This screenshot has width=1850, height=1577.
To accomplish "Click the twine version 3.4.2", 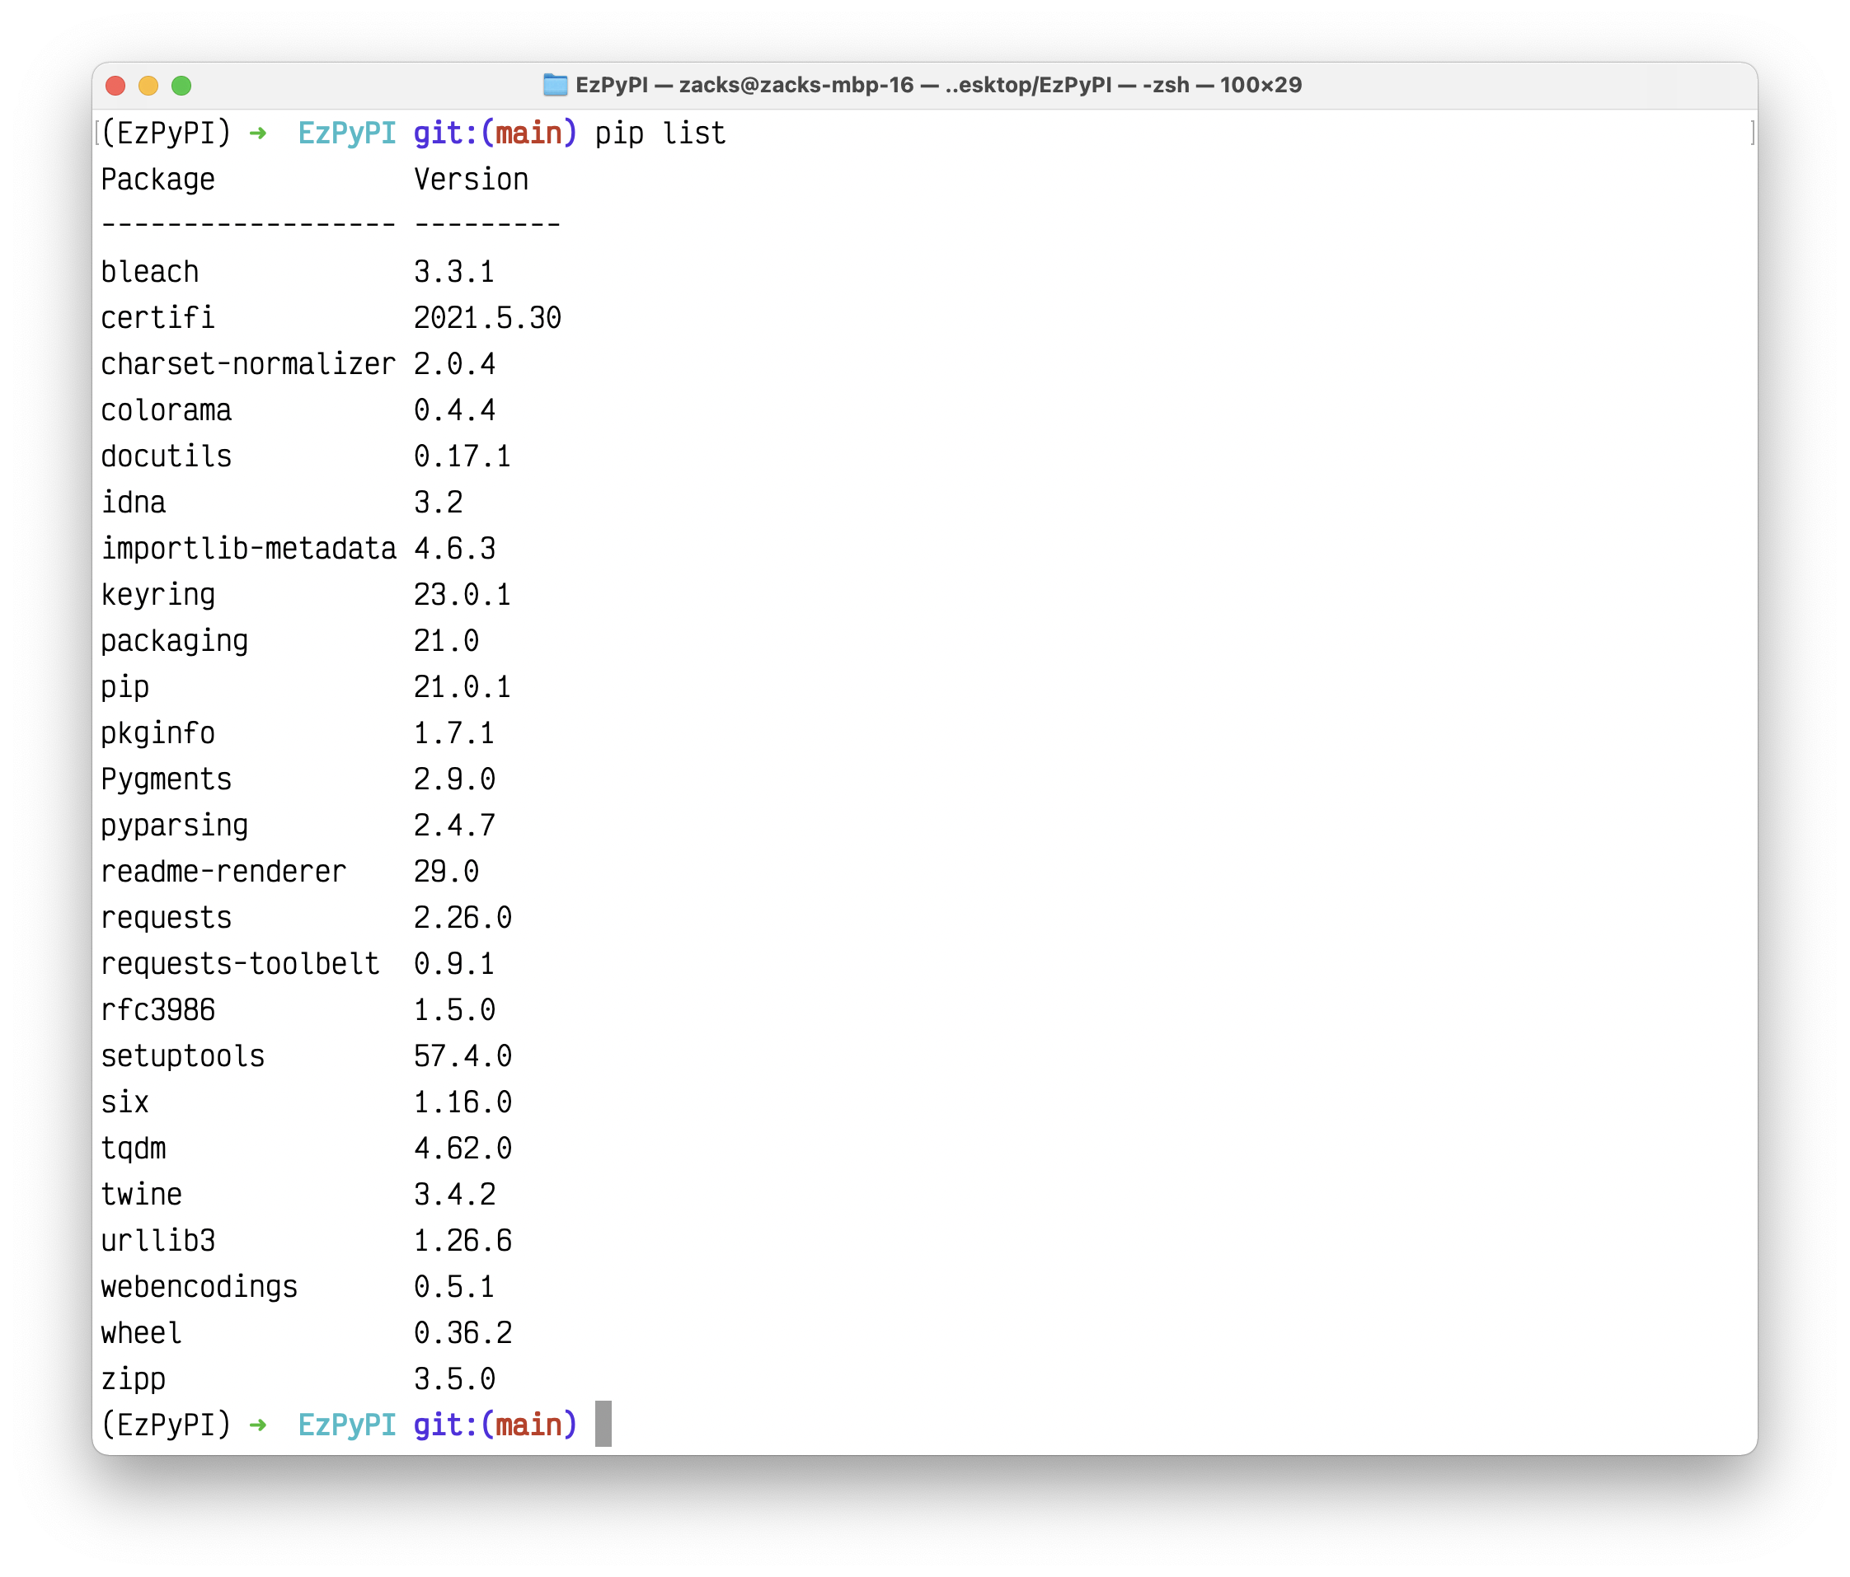I will point(454,1194).
